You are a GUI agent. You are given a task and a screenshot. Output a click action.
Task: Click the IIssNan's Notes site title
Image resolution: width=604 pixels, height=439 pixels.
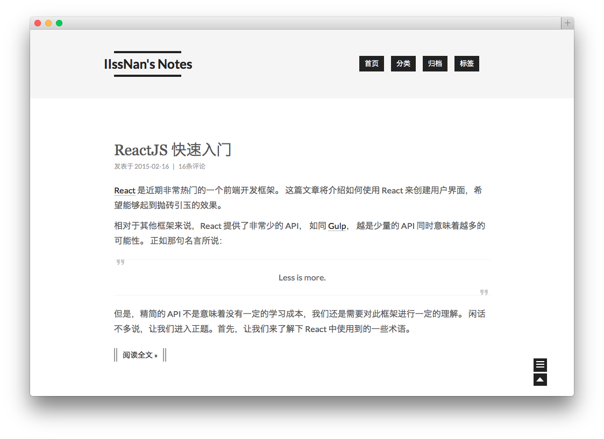click(148, 64)
